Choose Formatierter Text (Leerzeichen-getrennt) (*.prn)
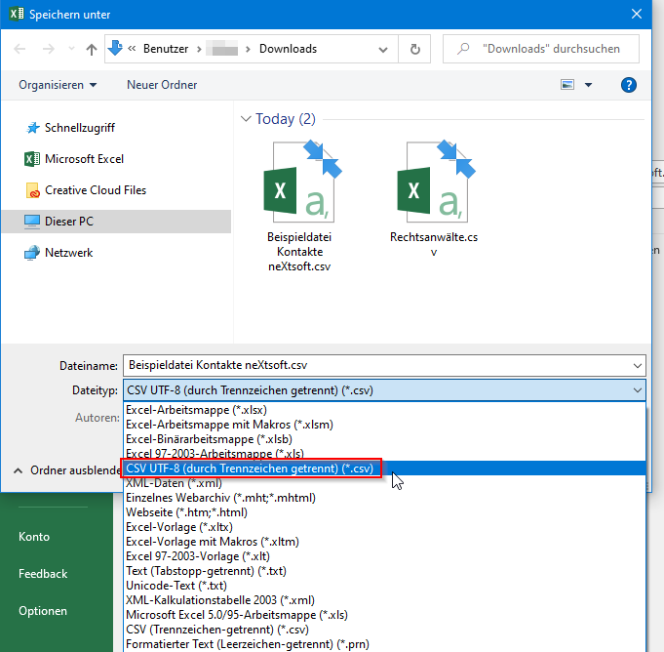Image resolution: width=664 pixels, height=652 pixels. tap(384, 644)
